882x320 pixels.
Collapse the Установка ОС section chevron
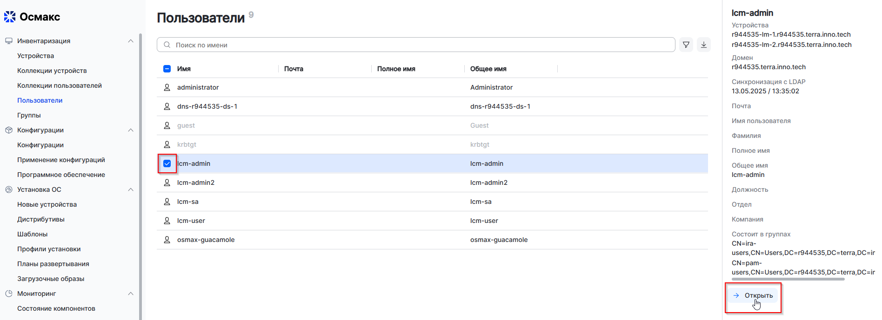(131, 189)
